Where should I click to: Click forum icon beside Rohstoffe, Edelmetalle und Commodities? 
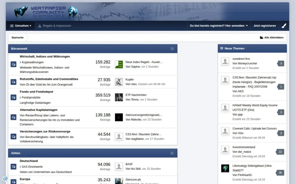13,82
